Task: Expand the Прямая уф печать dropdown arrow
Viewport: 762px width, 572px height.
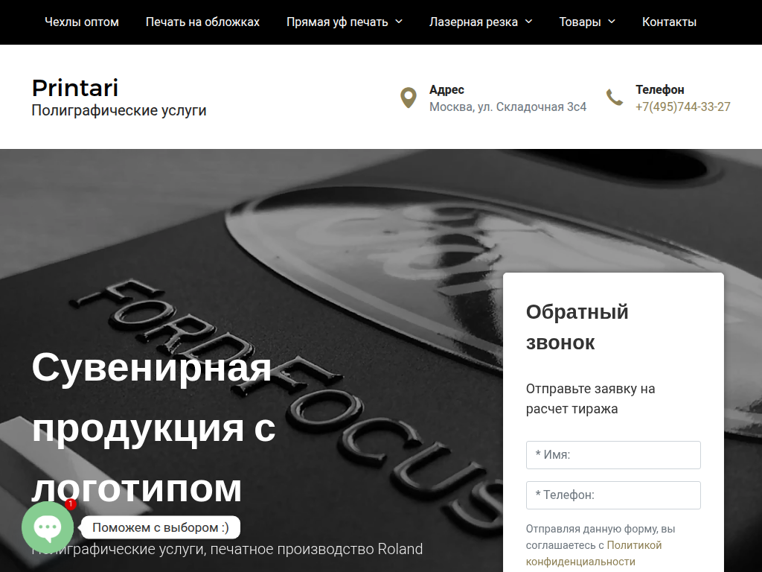Action: tap(399, 22)
